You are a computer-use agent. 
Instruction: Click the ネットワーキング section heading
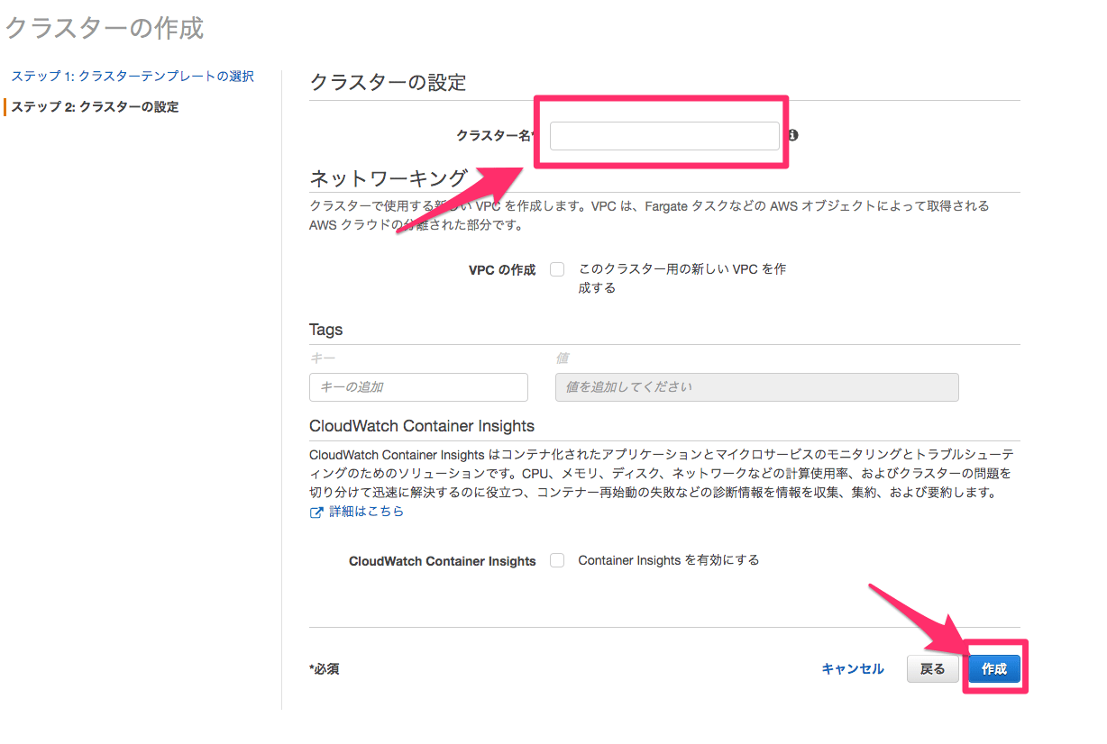(388, 177)
